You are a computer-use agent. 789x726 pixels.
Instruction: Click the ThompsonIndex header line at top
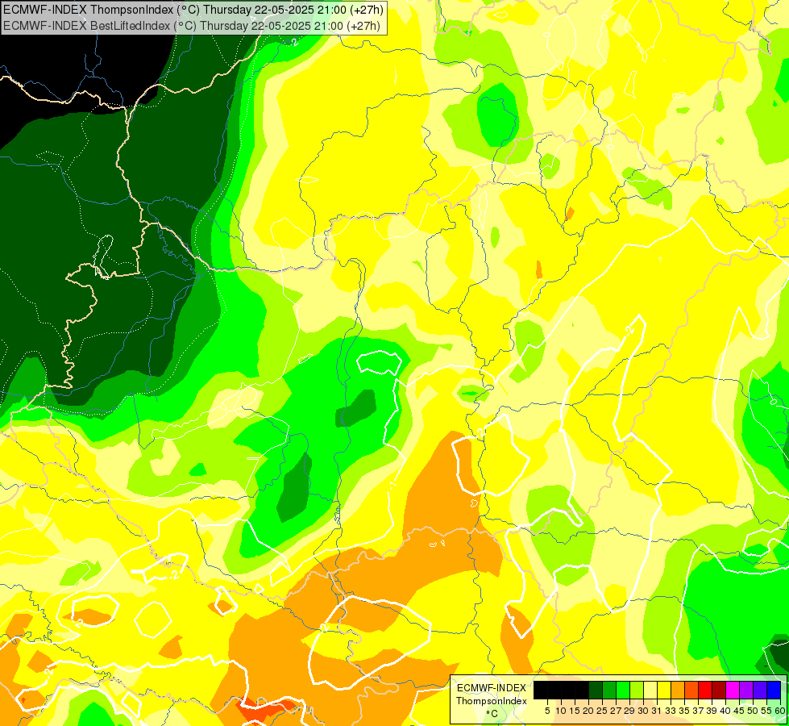pos(193,9)
